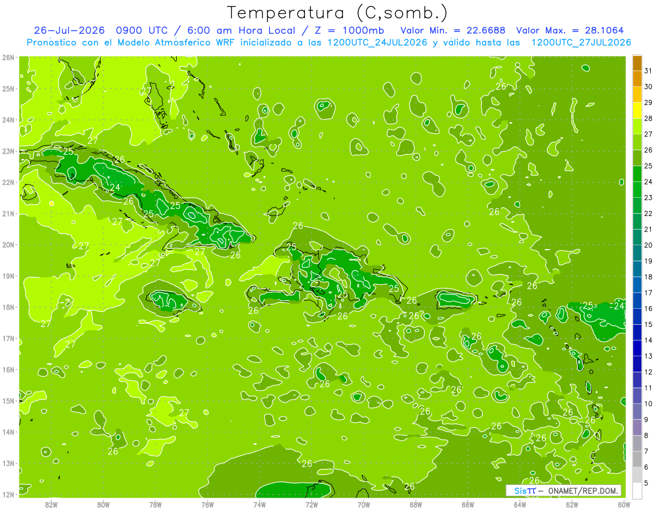Screen dimensions: 663x512
Task: Click the "72W" longitude axis label
Action: click(312, 504)
